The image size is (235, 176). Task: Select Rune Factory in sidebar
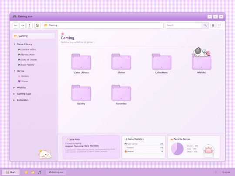pyautogui.click(x=26, y=65)
